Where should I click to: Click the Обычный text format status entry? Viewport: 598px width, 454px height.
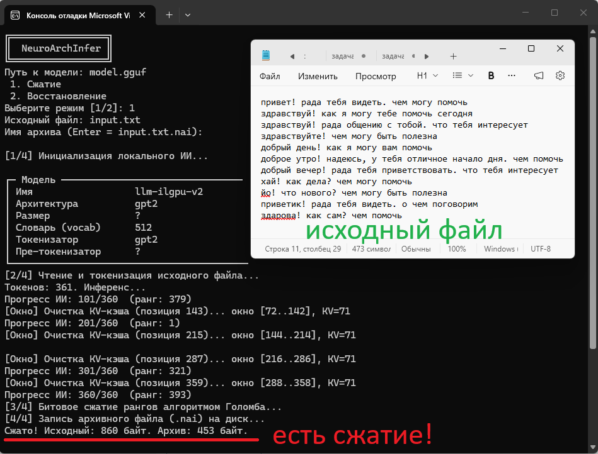pyautogui.click(x=416, y=249)
